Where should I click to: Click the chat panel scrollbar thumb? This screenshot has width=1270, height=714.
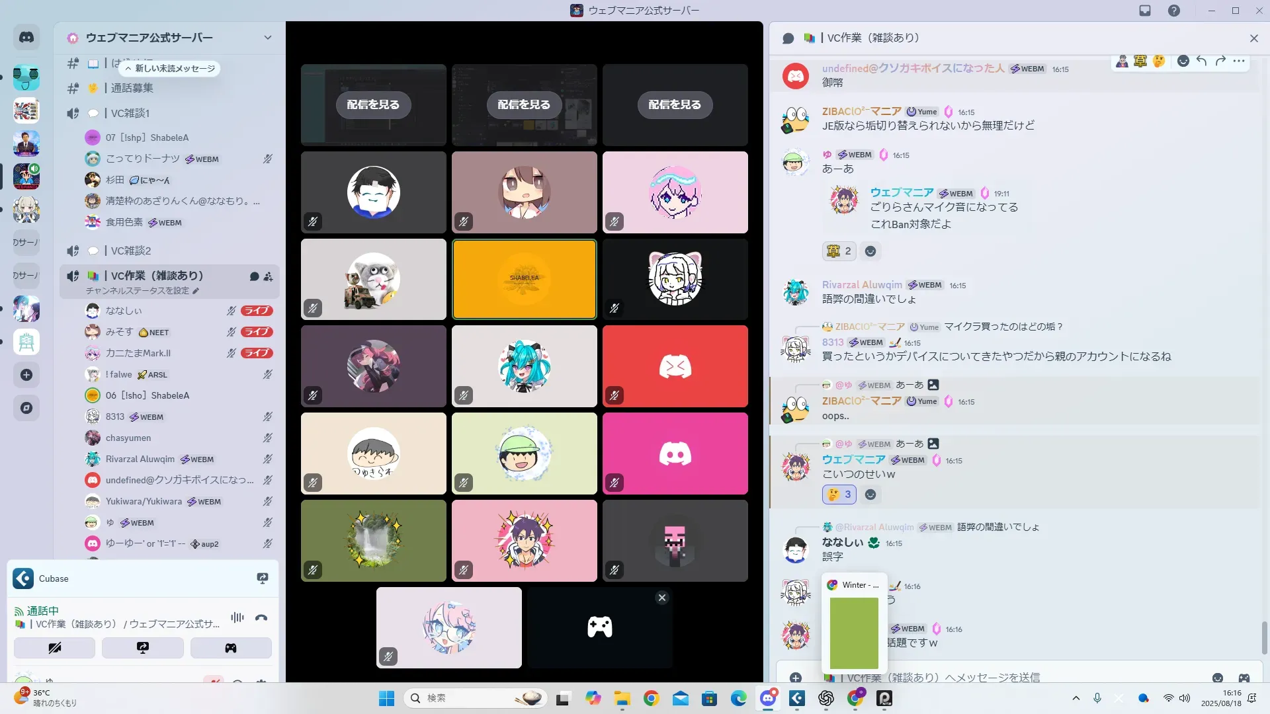click(1264, 637)
